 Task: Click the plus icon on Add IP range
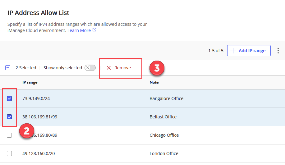tap(233, 51)
